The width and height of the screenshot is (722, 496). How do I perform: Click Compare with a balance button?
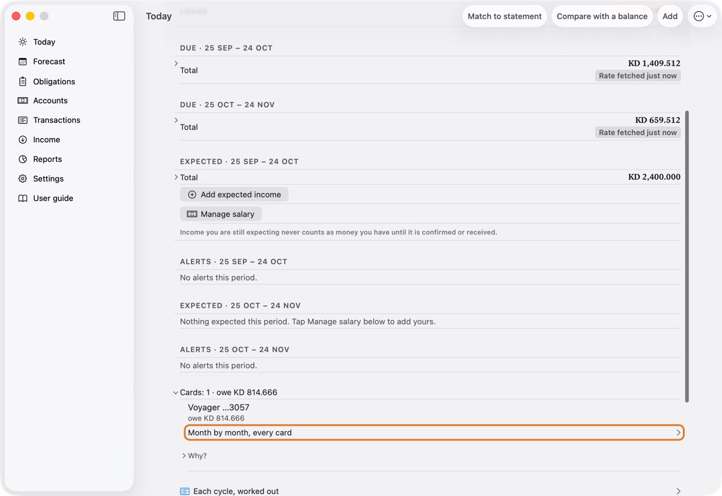[x=602, y=16]
